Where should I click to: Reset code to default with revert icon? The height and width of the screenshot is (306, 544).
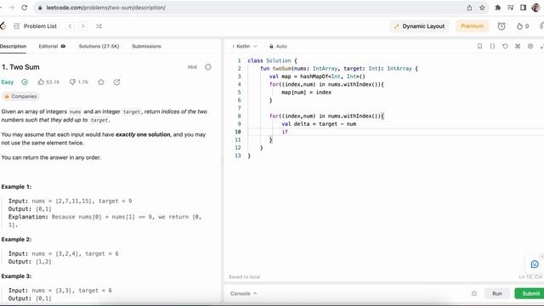pos(505,46)
